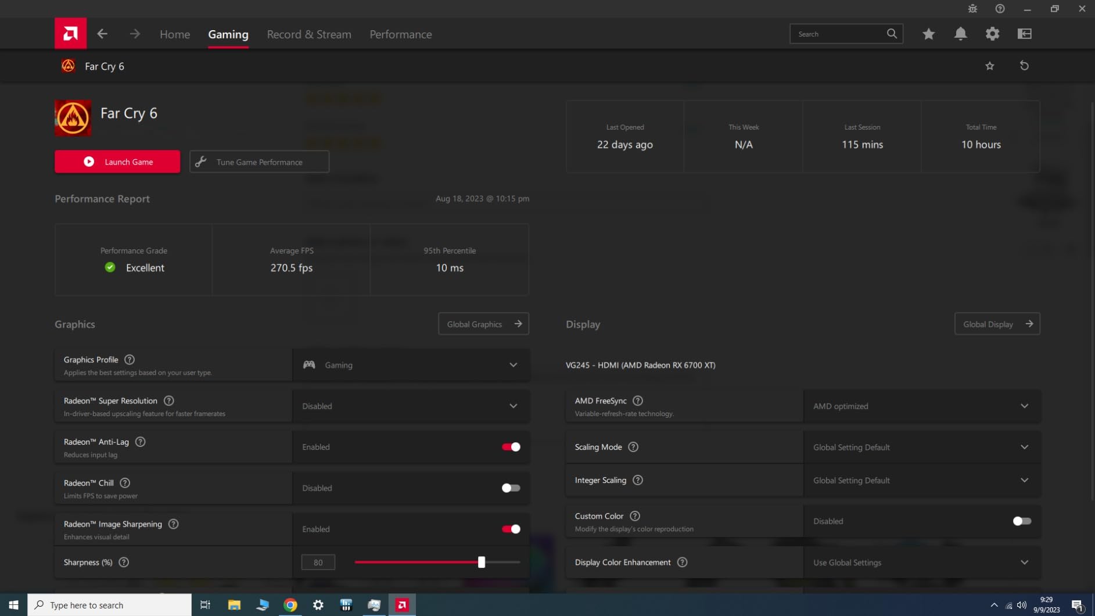Viewport: 1095px width, 616px height.
Task: Open Windows Settings gear on taskbar
Action: (x=318, y=605)
